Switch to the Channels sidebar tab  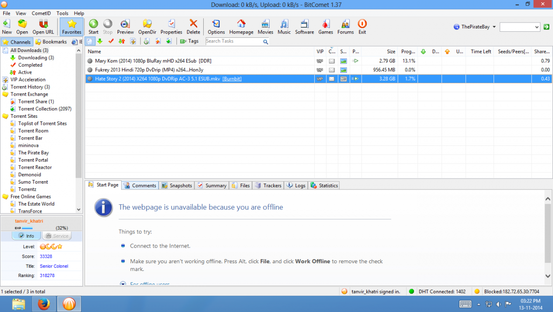pyautogui.click(x=17, y=42)
